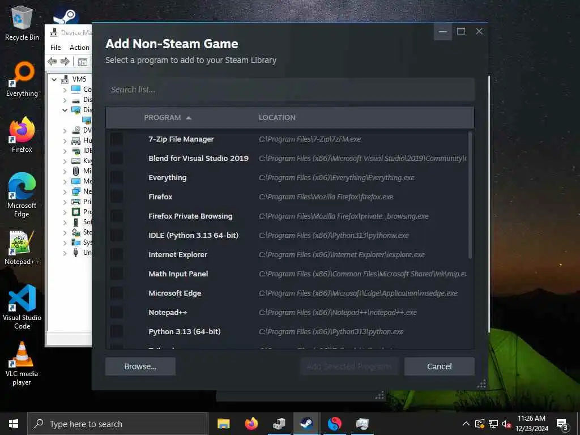Open Windows Start menu
The image size is (580, 435).
point(14,424)
